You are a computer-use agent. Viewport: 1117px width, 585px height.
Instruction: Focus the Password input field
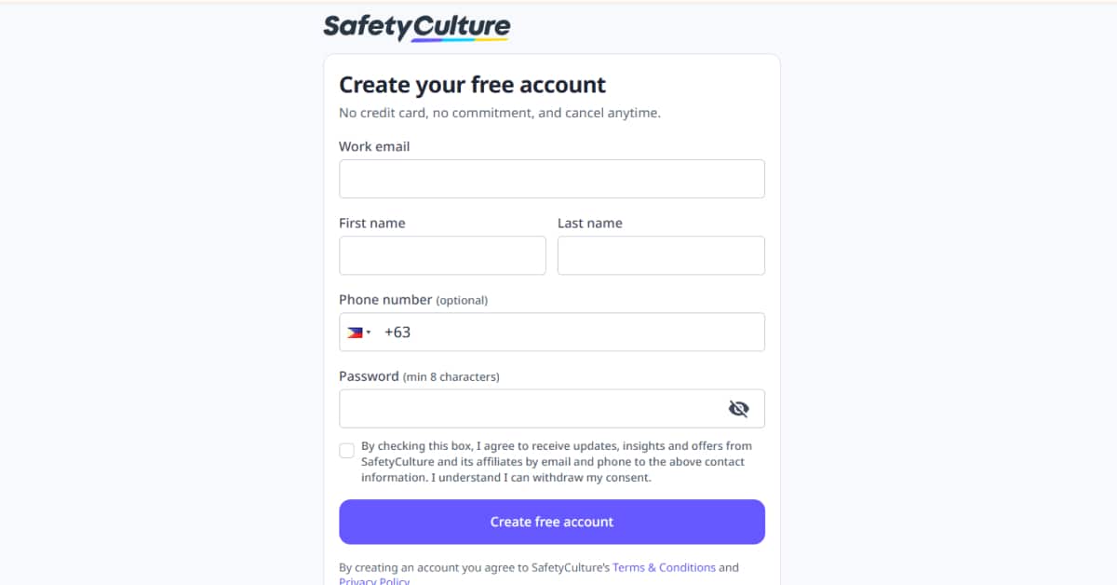click(531, 409)
